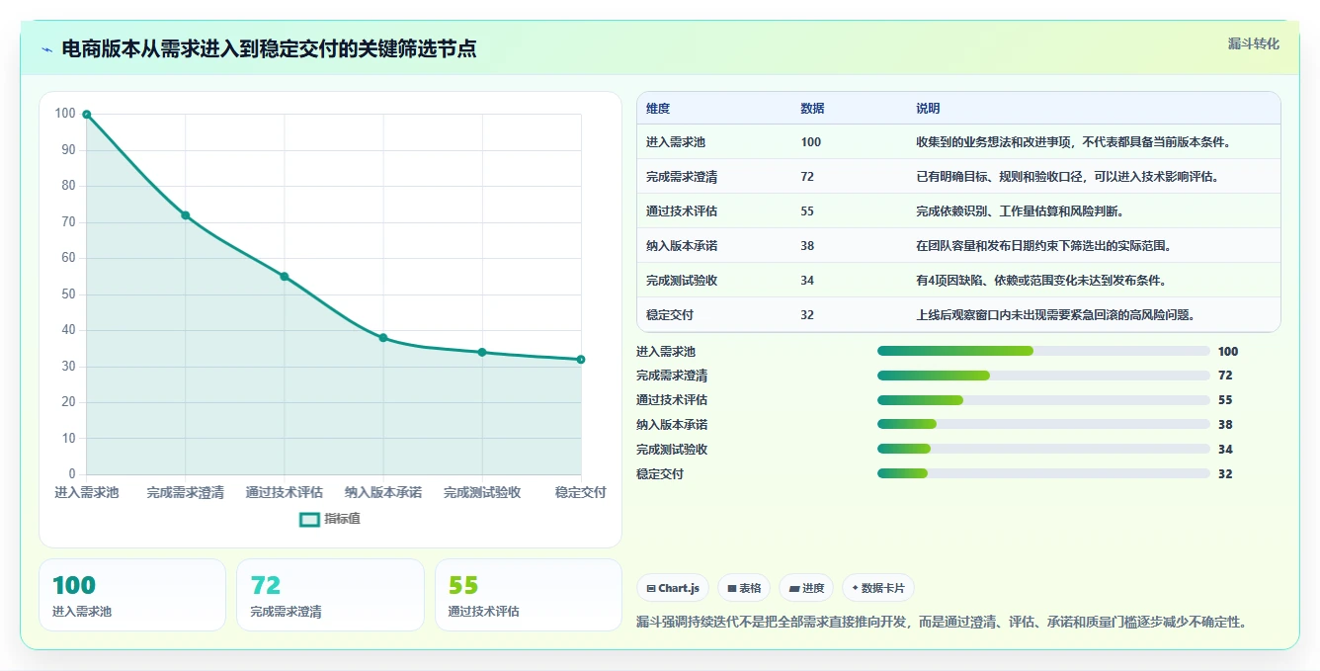This screenshot has height=671, width=1320.
Task: Click the table value 32 in the 数据 column
Action: click(x=807, y=315)
